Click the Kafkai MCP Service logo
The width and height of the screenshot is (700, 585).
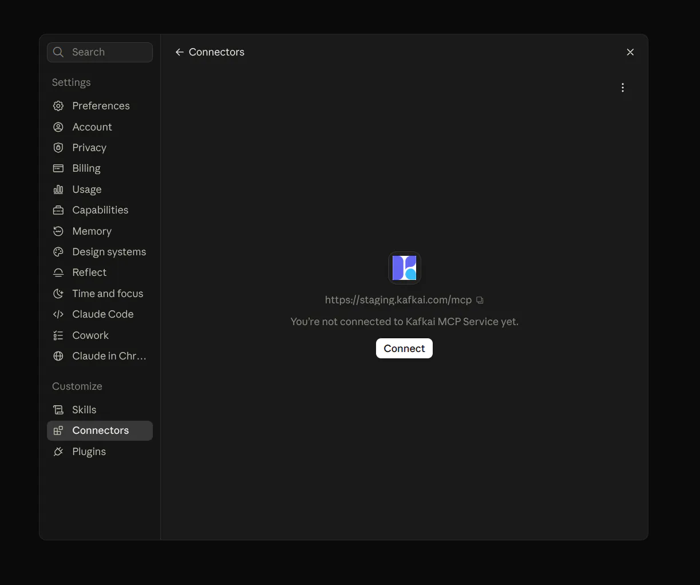pos(405,268)
